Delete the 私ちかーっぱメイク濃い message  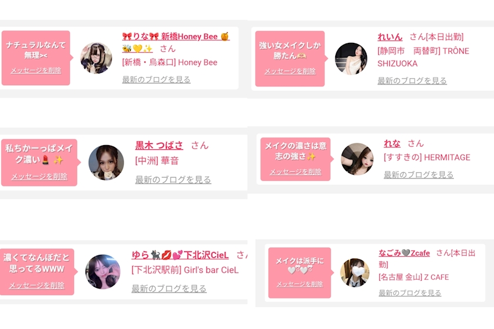pos(39,177)
